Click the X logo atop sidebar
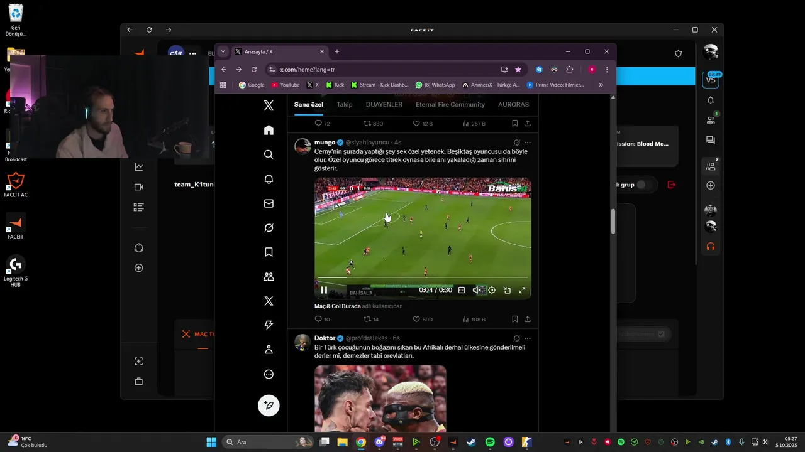The height and width of the screenshot is (452, 805). pyautogui.click(x=269, y=105)
